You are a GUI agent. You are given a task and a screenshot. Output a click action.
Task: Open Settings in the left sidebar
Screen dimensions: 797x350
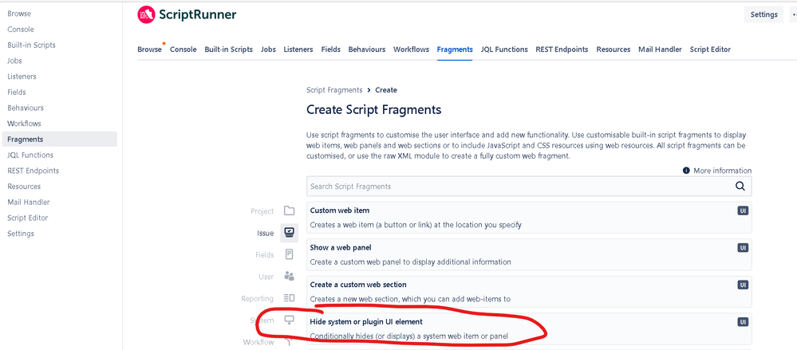click(21, 234)
